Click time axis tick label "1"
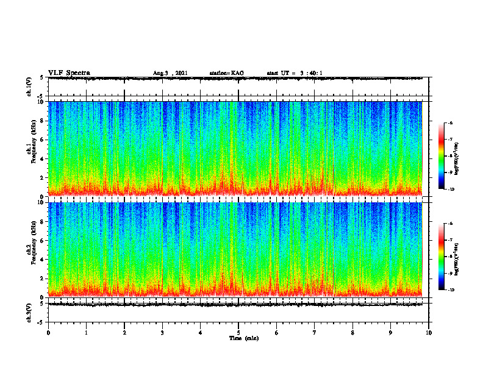 click(86, 333)
